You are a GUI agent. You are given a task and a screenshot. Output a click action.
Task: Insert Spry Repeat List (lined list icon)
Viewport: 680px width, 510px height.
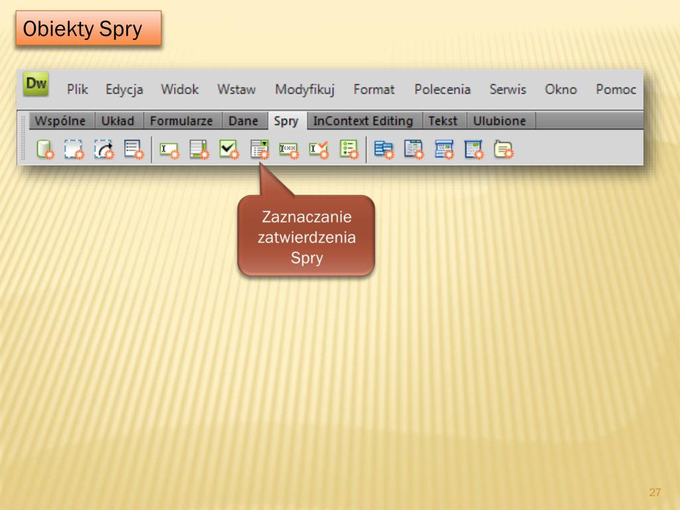133,149
